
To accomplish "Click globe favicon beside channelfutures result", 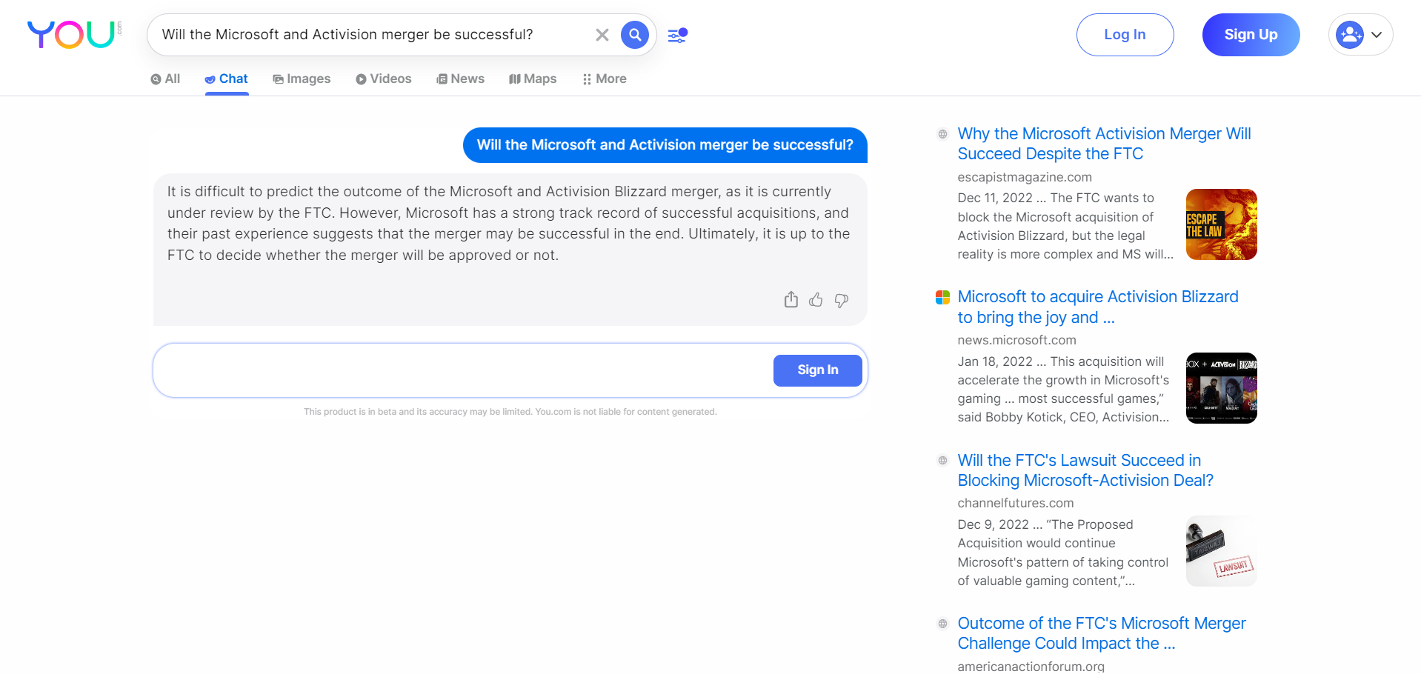I will [x=942, y=461].
